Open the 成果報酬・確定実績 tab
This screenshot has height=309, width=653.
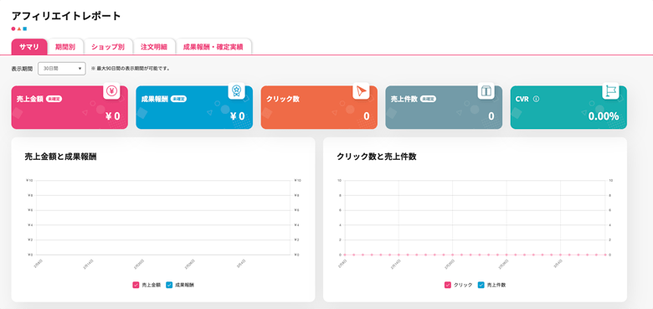coord(213,47)
